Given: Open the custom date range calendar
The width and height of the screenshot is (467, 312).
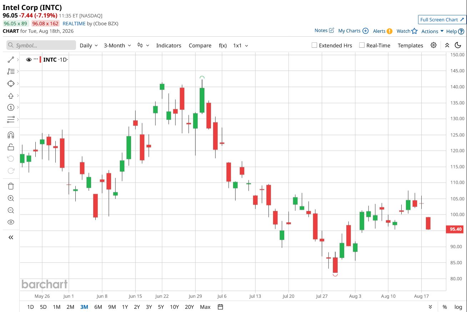Looking at the screenshot, I should point(220,307).
